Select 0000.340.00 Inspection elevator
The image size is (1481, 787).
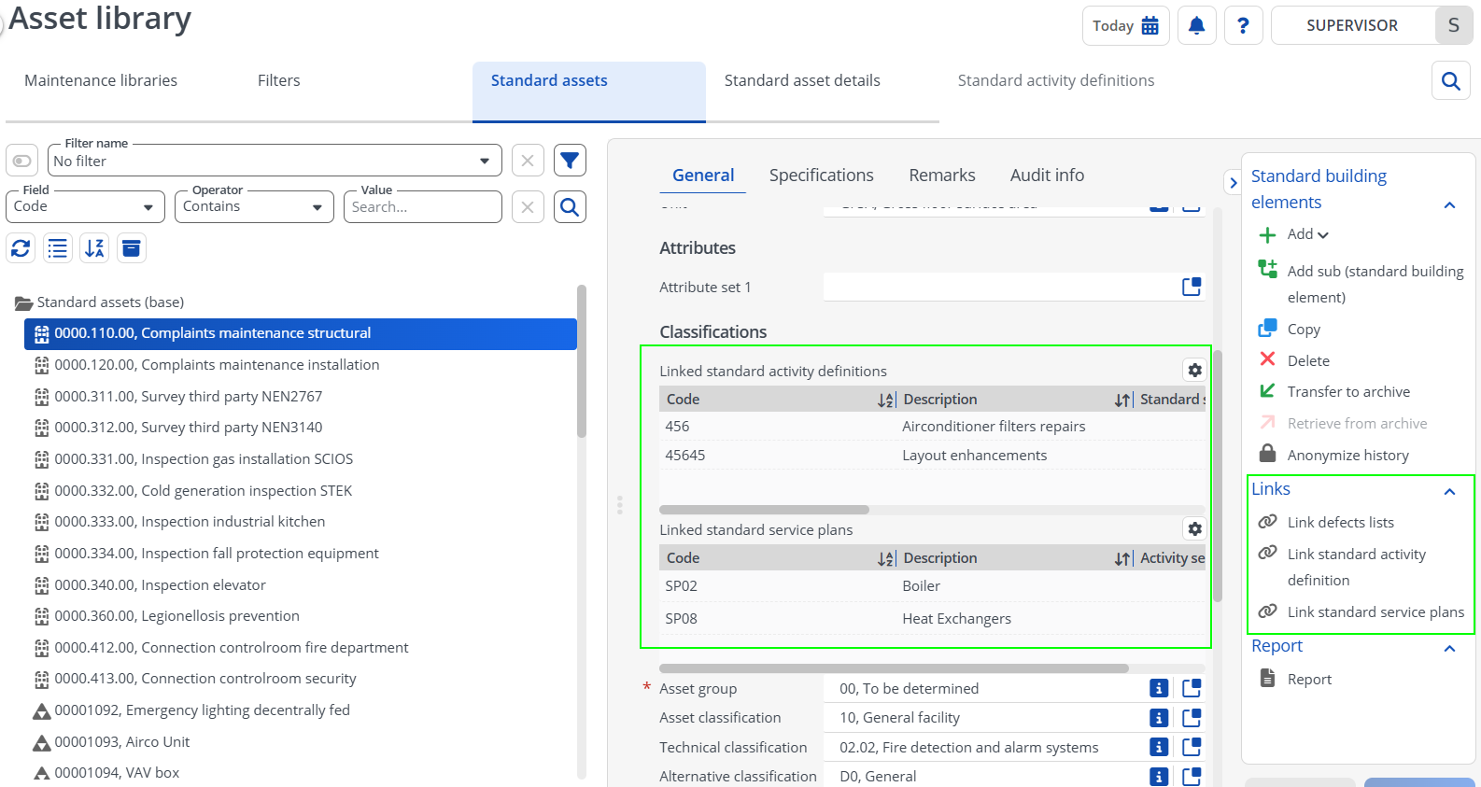pos(160,585)
